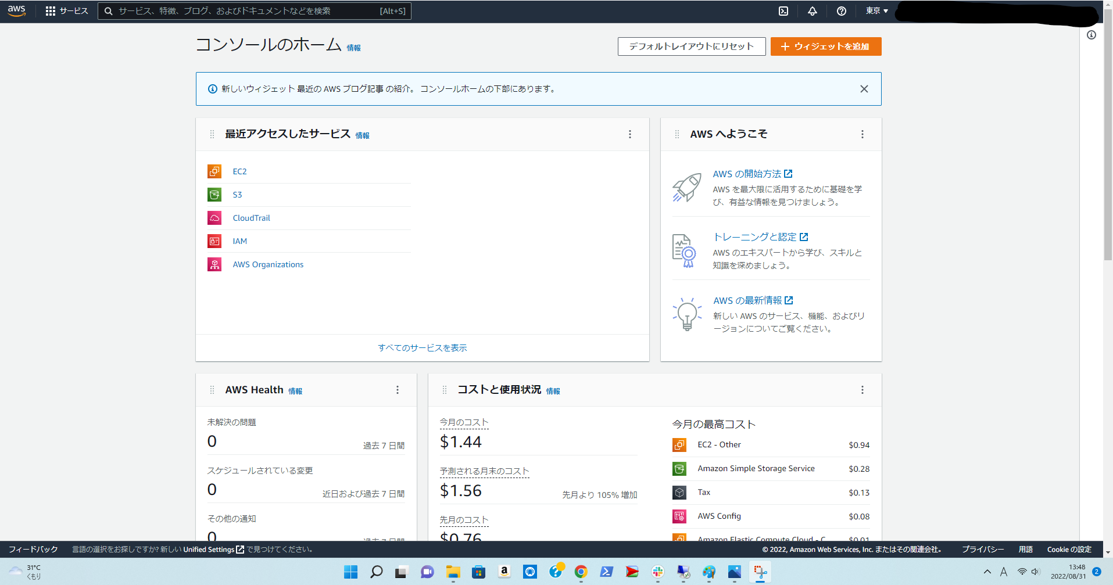Click the rocket icon beside AWS の開始方法
Image resolution: width=1113 pixels, height=585 pixels.
pos(687,187)
